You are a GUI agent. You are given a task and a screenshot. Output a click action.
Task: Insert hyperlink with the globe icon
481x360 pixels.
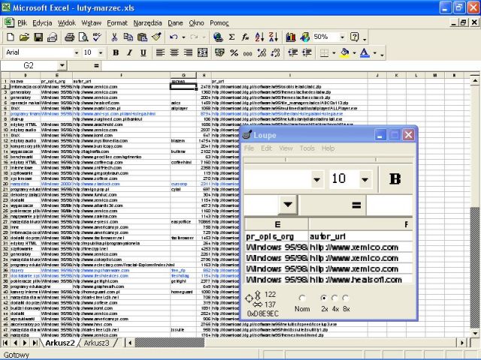coord(218,37)
